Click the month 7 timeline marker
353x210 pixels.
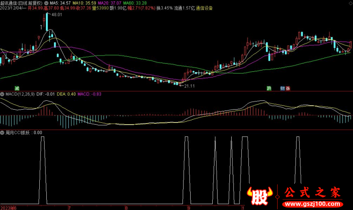69,208
